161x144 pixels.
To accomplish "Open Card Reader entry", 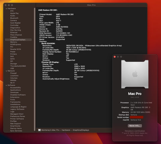I will pos(15,23).
